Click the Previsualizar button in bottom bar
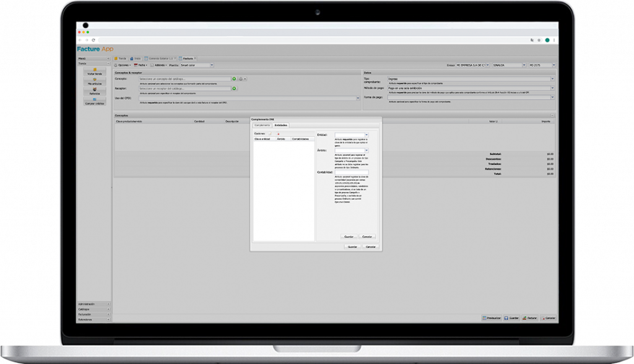This screenshot has width=634, height=364. pyautogui.click(x=491, y=318)
